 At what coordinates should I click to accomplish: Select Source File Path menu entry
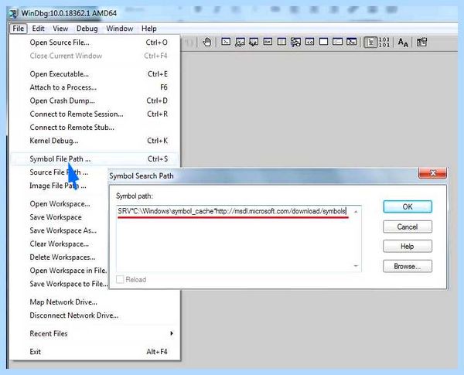coord(59,172)
